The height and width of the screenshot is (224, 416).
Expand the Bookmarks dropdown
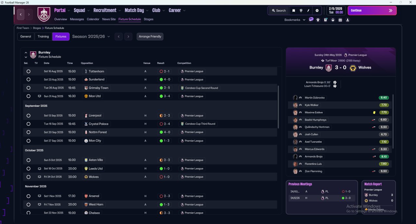point(295,20)
